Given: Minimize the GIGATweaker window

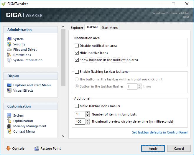Looking at the screenshot, I should 160,4.
